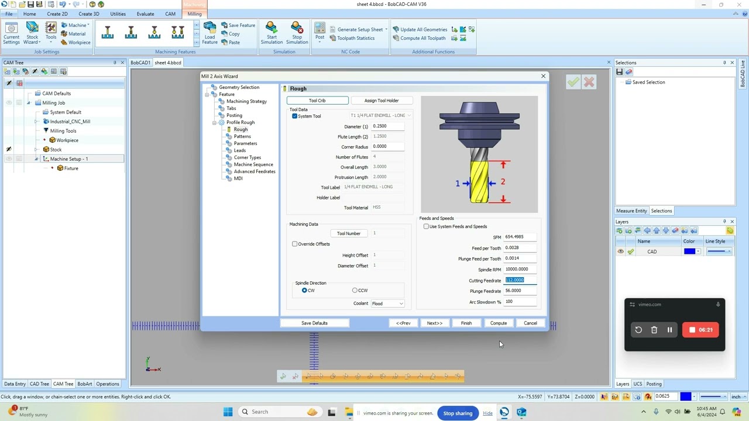Click the Workpiece ribbon icon
This screenshot has width=749, height=421.
tap(75, 42)
